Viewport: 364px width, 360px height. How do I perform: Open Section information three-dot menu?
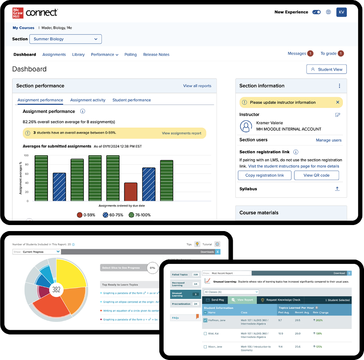pos(339,86)
